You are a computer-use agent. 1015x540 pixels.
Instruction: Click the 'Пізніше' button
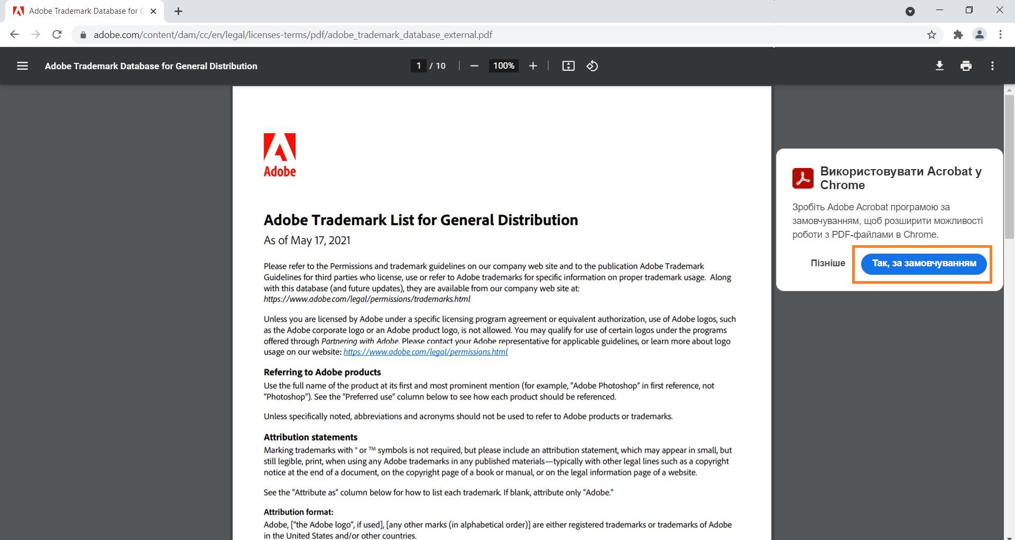point(827,263)
